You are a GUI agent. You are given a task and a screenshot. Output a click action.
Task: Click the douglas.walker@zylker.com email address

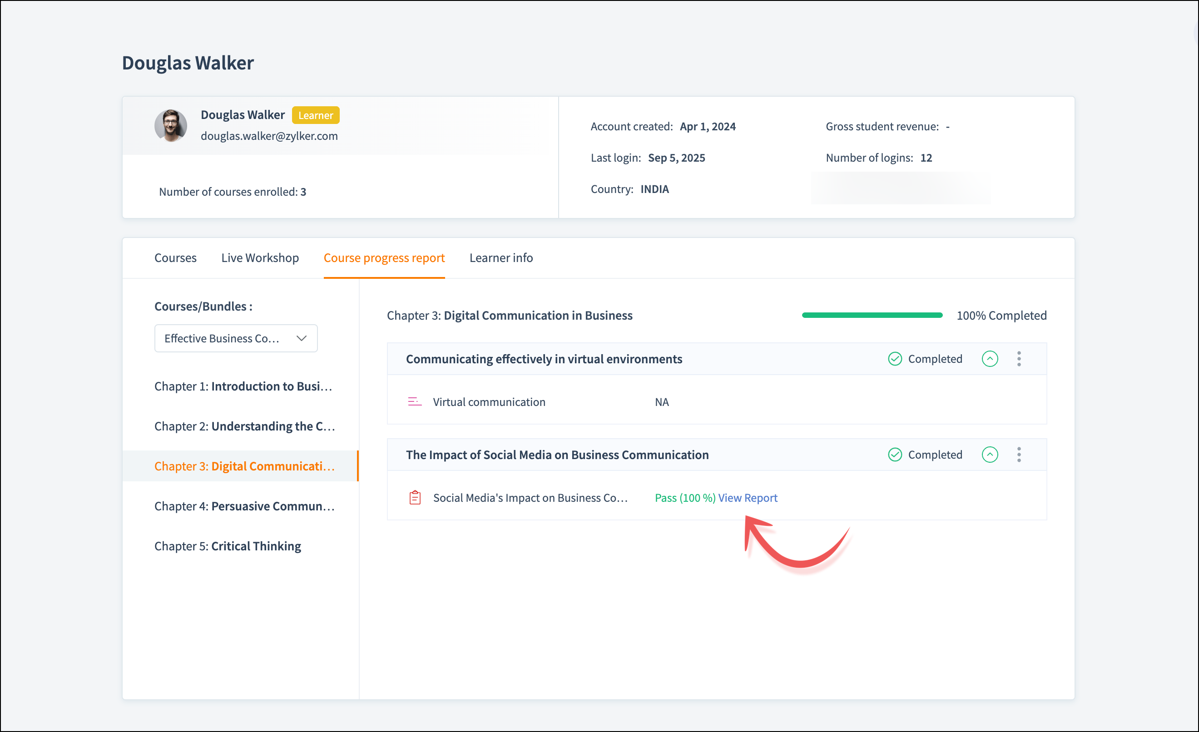pyautogui.click(x=269, y=136)
